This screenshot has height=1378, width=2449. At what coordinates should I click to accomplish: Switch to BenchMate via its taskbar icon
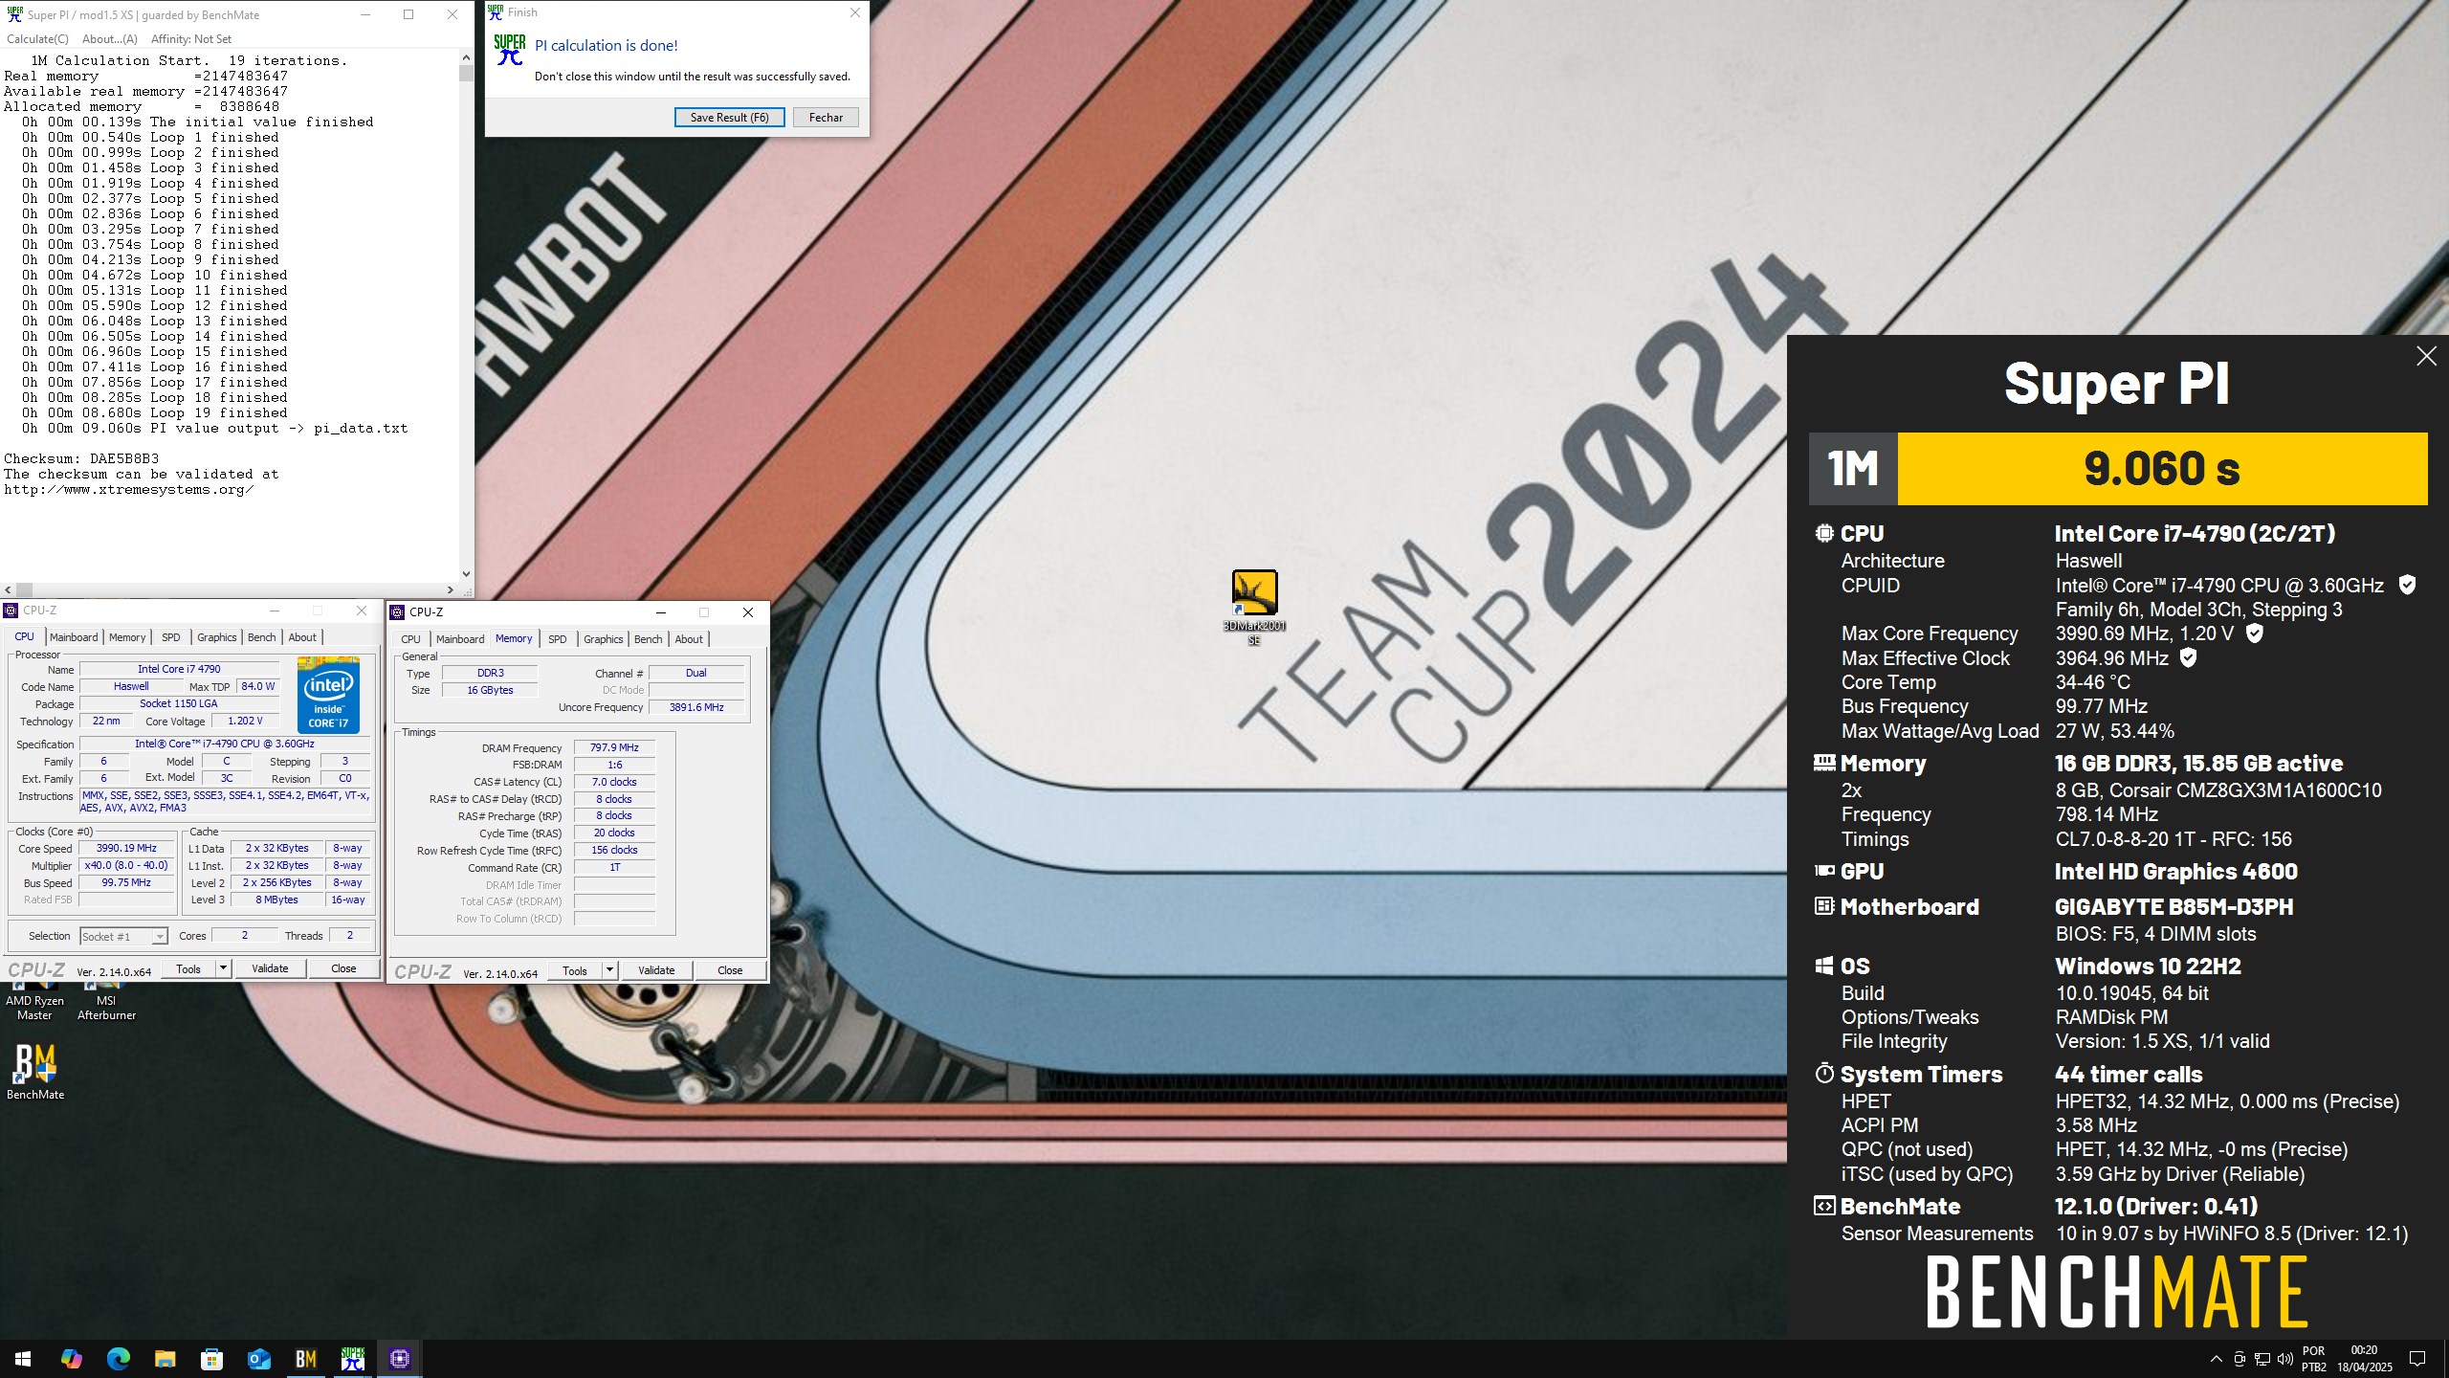(305, 1358)
